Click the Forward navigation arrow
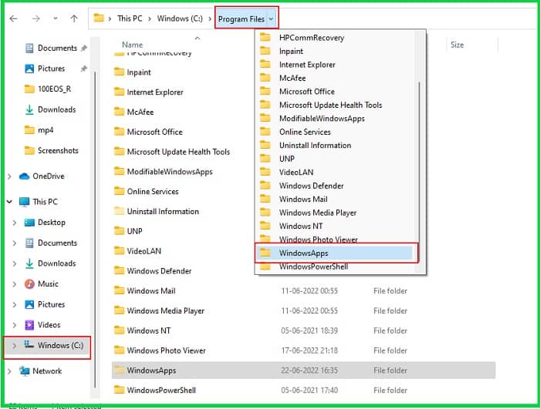The height and width of the screenshot is (409, 540). point(35,18)
